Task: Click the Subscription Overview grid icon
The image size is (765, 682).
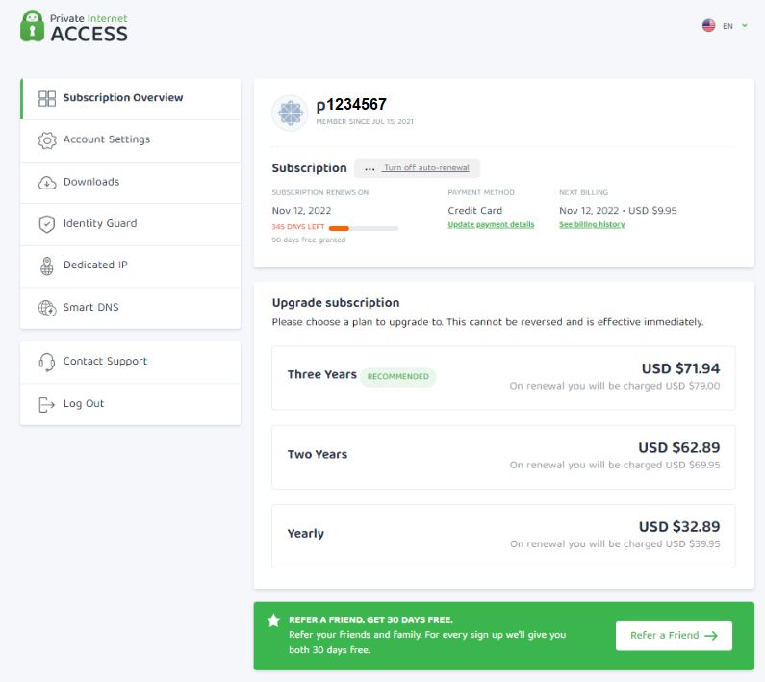Action: pyautogui.click(x=47, y=98)
